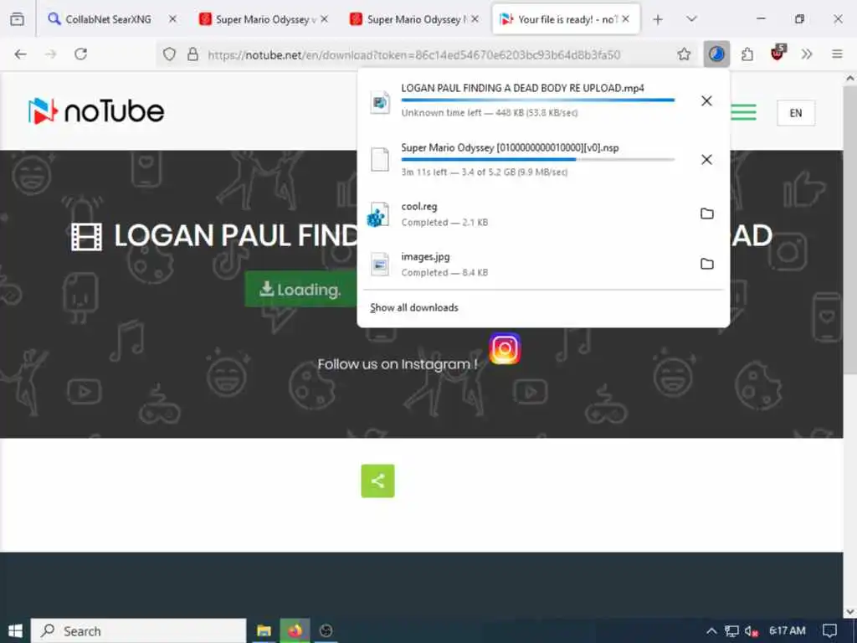The height and width of the screenshot is (643, 857).
Task: Open the Firefox application menu
Action: [837, 54]
